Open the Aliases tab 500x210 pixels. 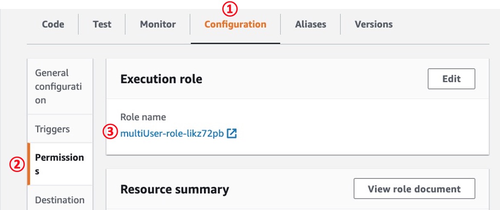point(311,24)
